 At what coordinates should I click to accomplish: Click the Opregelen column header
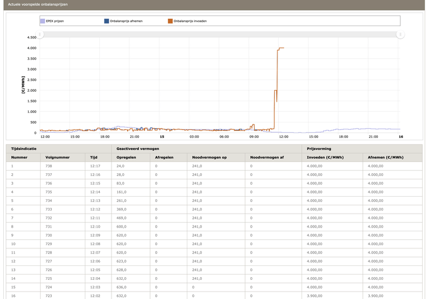(x=126, y=157)
